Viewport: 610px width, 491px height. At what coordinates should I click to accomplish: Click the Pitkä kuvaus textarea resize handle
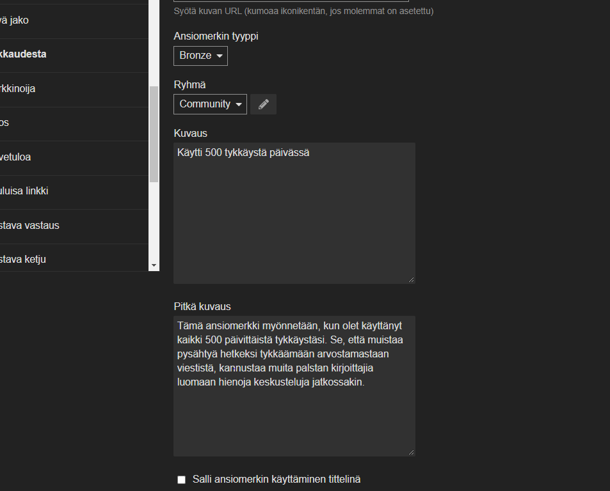412,453
